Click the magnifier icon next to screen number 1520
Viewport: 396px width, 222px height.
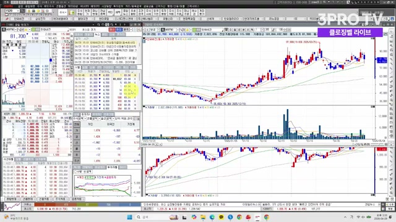point(22,11)
